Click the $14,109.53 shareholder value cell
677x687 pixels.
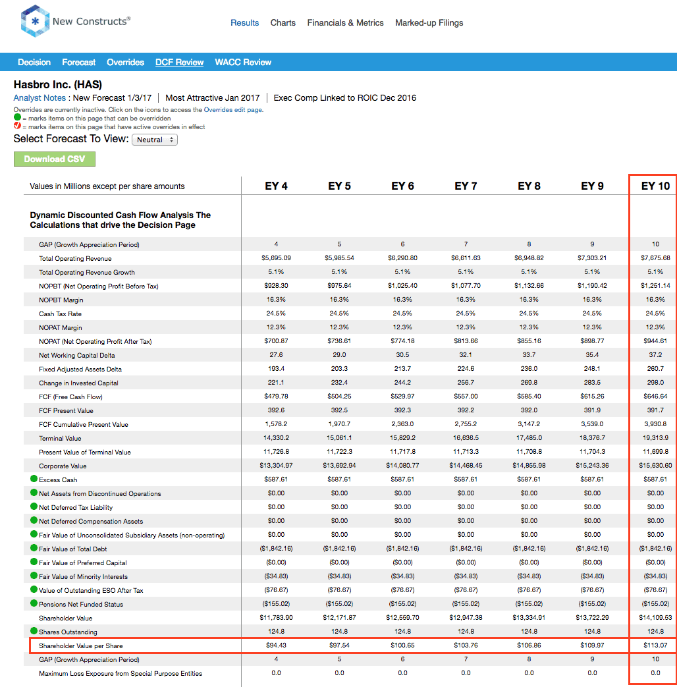[x=655, y=617]
